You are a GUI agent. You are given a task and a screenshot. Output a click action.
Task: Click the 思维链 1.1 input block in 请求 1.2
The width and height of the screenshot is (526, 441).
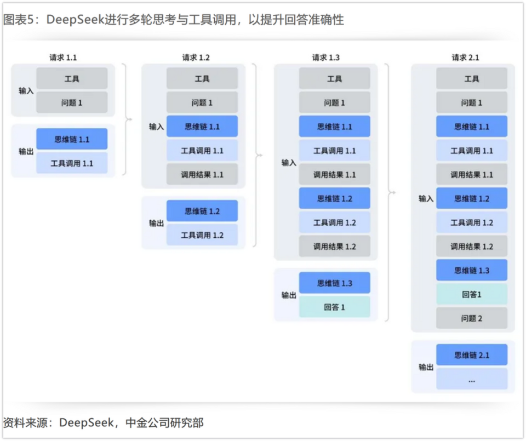(x=202, y=127)
